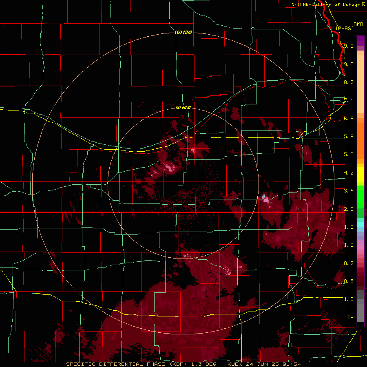The width and height of the screenshot is (367, 367).
Task: Click the 5.8 scale value
Action: click(x=349, y=136)
